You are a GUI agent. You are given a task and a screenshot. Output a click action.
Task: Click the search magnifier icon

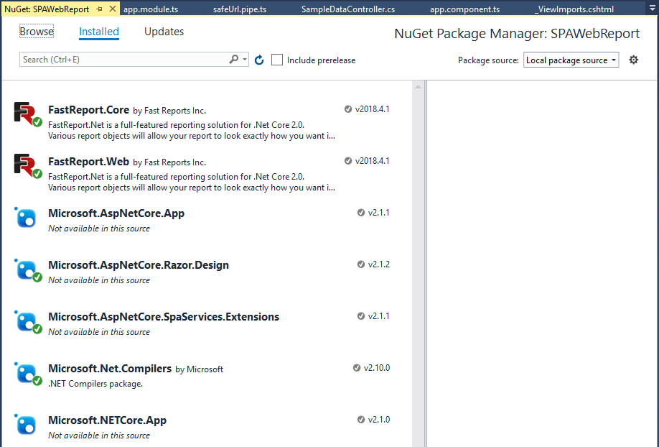pyautogui.click(x=233, y=59)
